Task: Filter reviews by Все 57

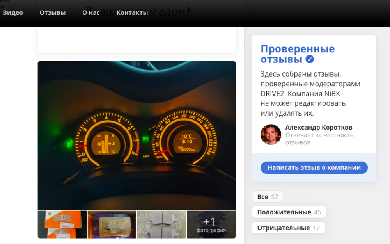Action: [268, 197]
